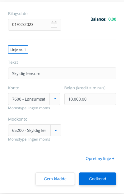Screen dimensions: 124x194
Task: Click the Balance label
Action: click(x=99, y=19)
